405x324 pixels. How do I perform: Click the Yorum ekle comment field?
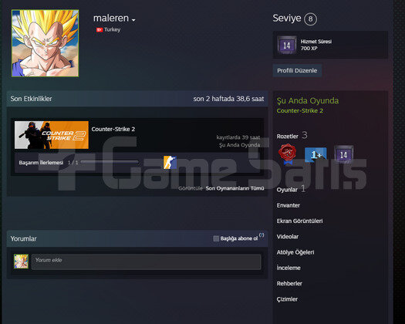click(147, 262)
